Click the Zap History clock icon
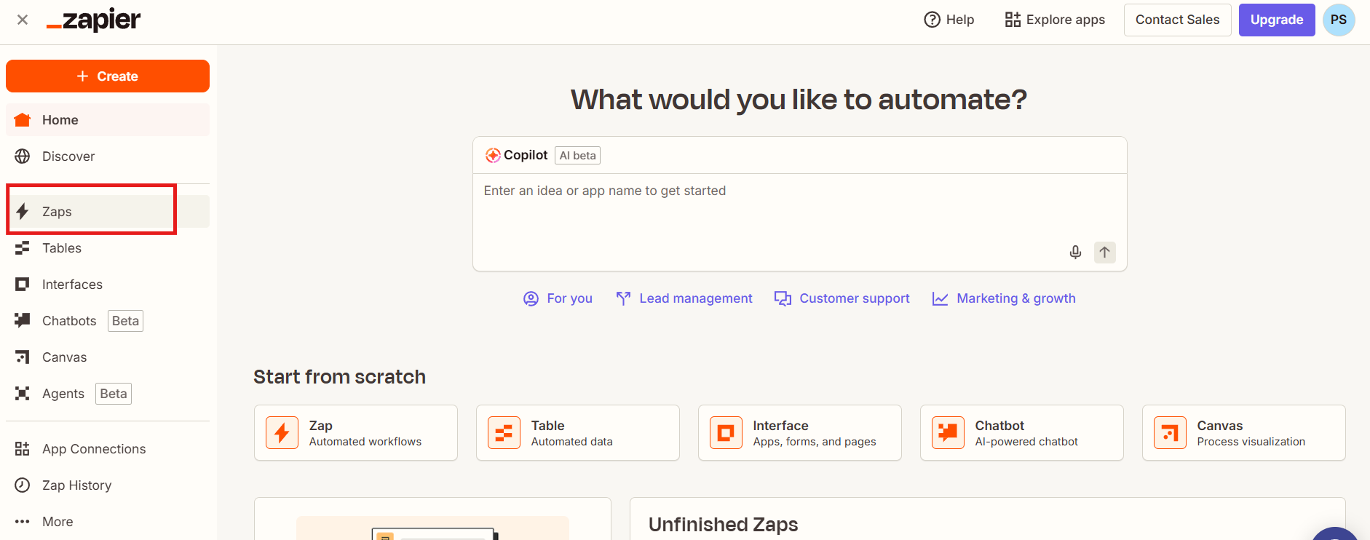Image resolution: width=1370 pixels, height=540 pixels. (23, 485)
